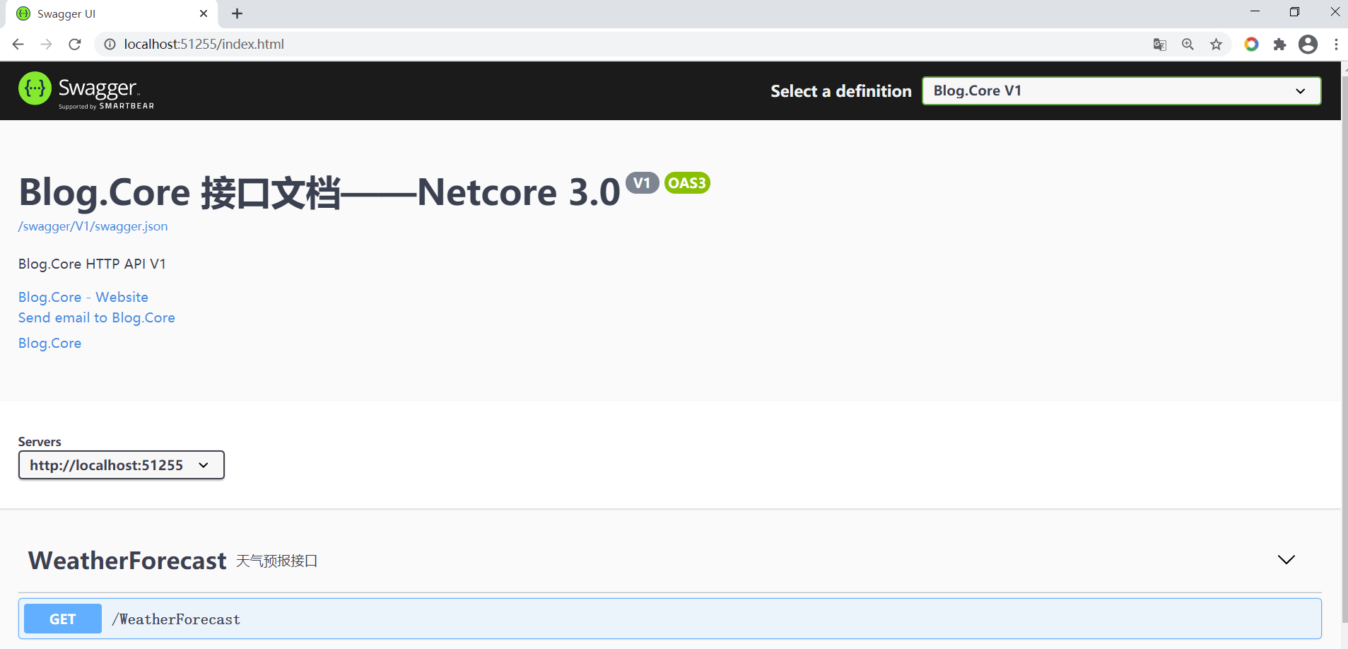
Task: Bookmark this page with the star icon
Action: click(x=1217, y=45)
